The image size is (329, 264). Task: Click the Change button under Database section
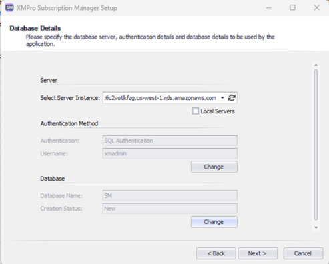(214, 222)
